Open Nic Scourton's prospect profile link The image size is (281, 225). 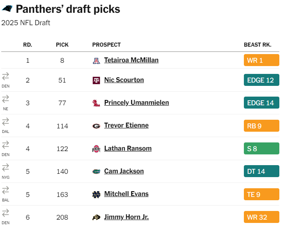(x=124, y=80)
